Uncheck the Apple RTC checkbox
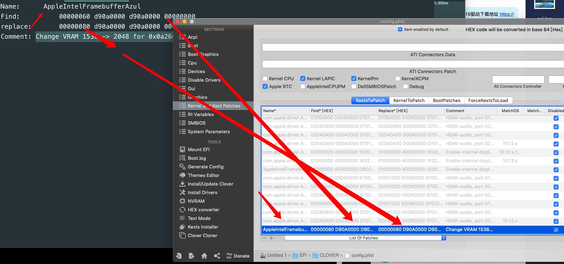Image resolution: width=564 pixels, height=264 pixels. 265,87
